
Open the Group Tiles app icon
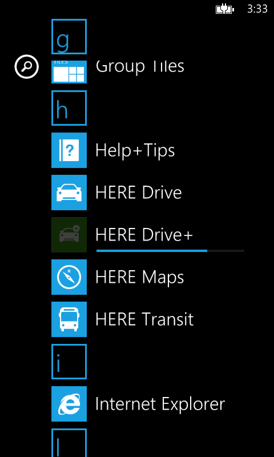tap(69, 72)
